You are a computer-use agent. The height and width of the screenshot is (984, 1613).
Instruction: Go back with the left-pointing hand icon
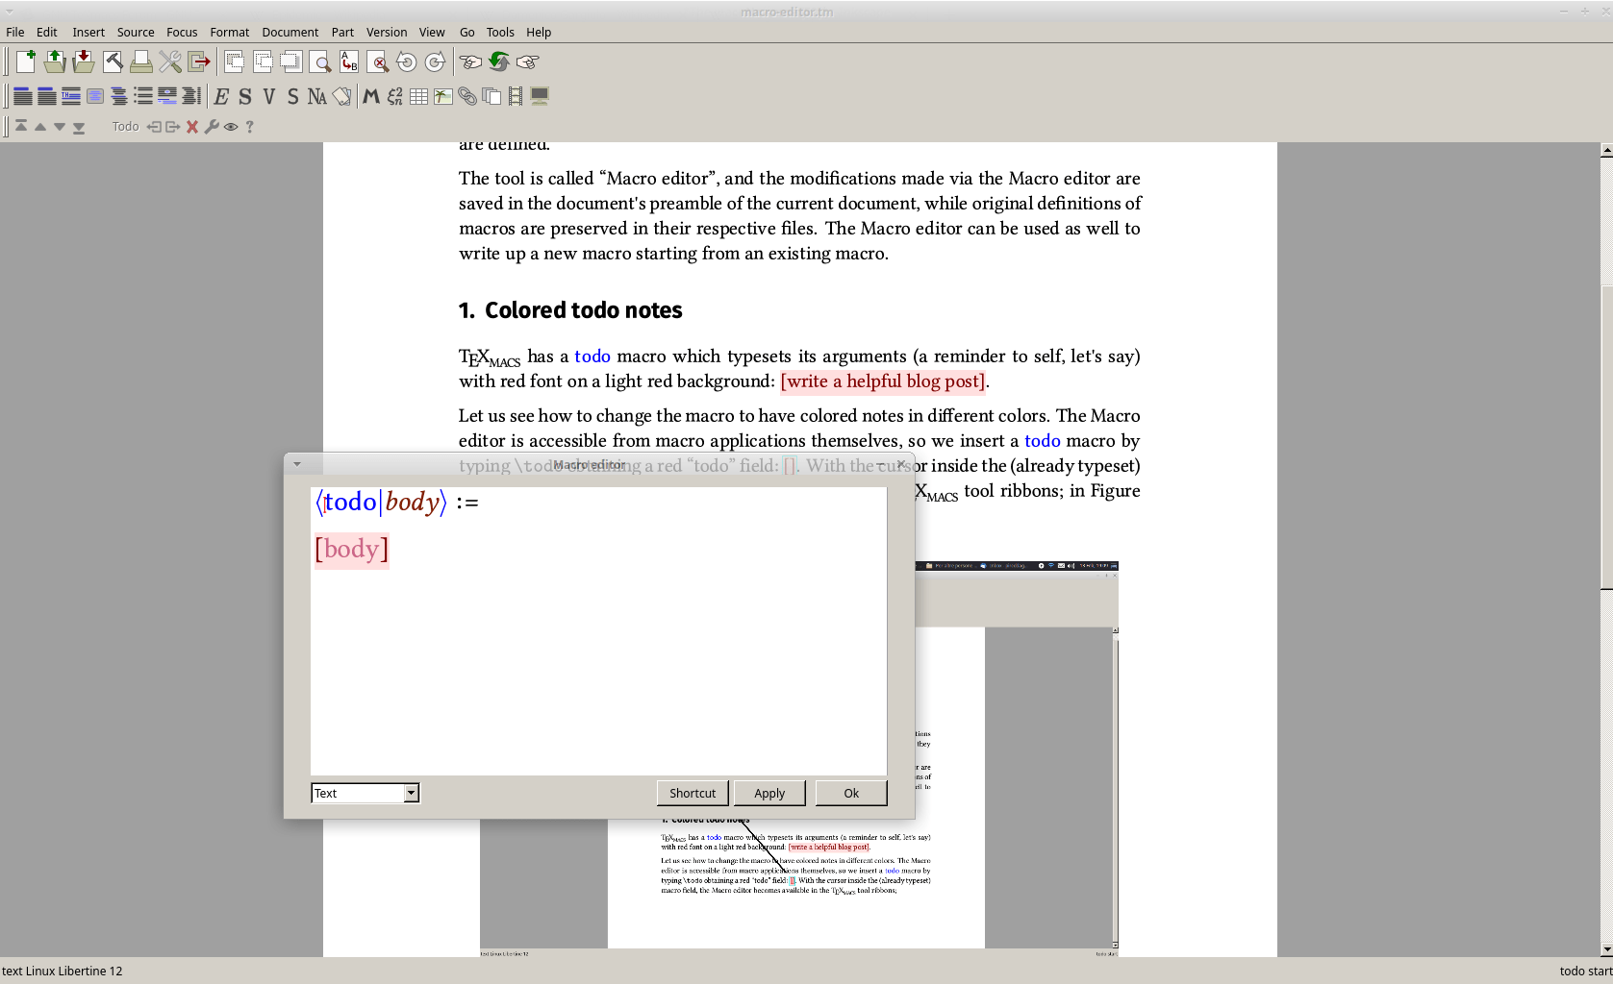(x=470, y=61)
